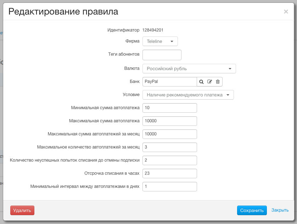297x224 pixels.
Task: Focus the Минимальная сумма автоплатежа field
Action: pyautogui.click(x=170, y=108)
